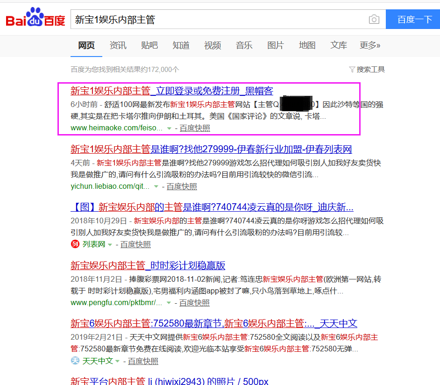Switch to the 贴吧 tab
The width and height of the screenshot is (440, 385).
[x=149, y=45]
